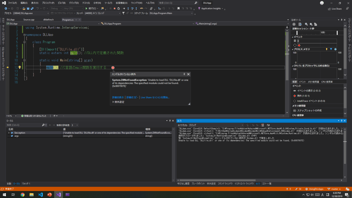Viewport: 352px width, 198px height.
Task: Click Live Share button
Action: (x=334, y=9)
